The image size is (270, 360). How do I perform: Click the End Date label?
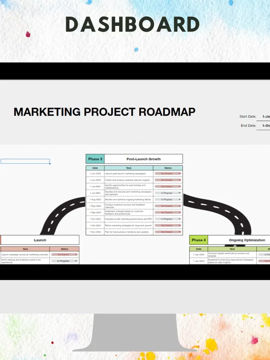(x=248, y=126)
